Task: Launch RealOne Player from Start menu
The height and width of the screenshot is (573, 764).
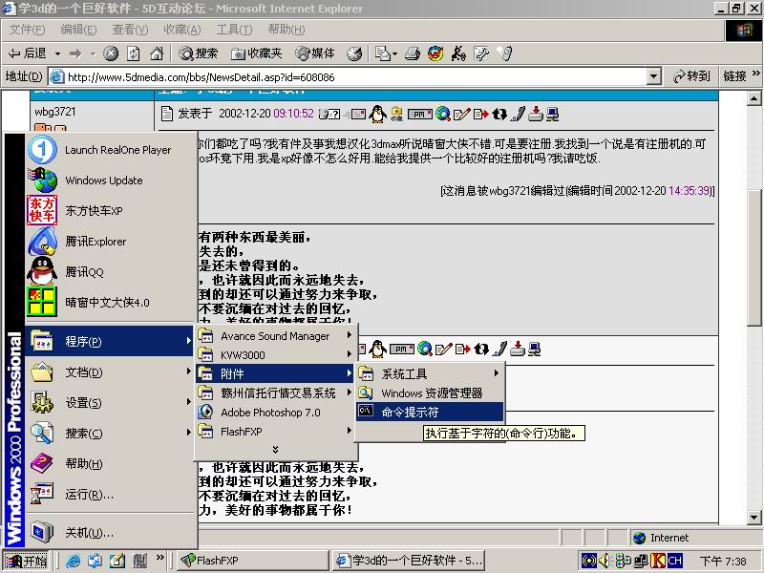Action: 111,150
